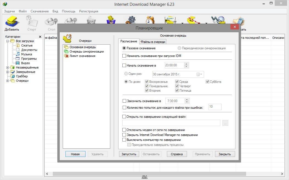Click the Музыка music note icon
289x180 pixels.
[18, 54]
